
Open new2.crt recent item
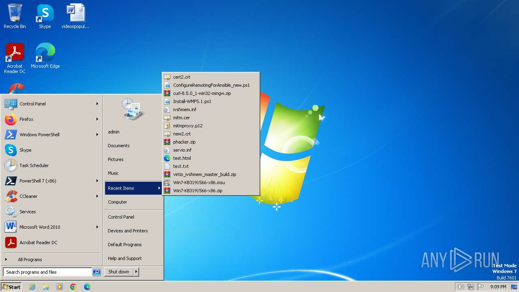pos(210,134)
